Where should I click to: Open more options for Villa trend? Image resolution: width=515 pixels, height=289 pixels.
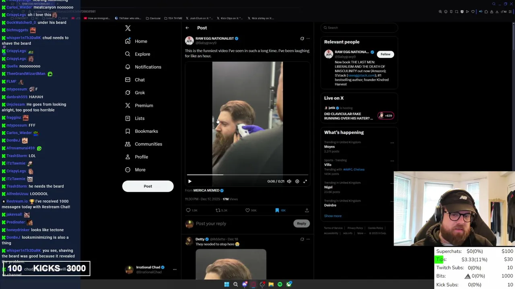[x=392, y=161]
